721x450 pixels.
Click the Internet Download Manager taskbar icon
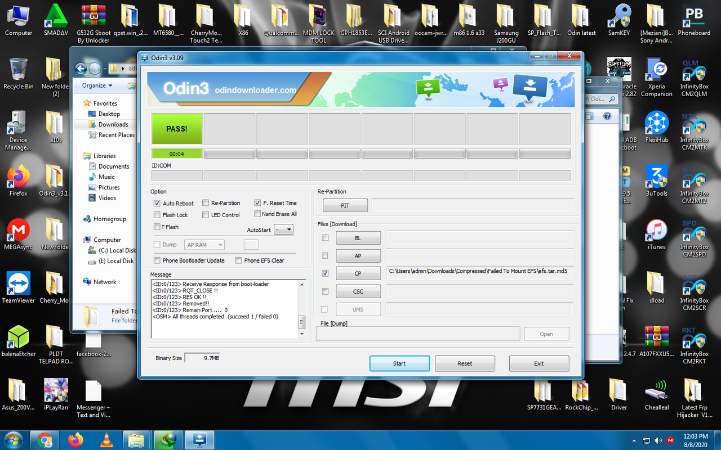[168, 439]
